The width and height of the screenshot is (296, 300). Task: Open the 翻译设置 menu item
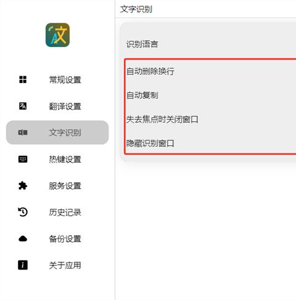[57, 106]
